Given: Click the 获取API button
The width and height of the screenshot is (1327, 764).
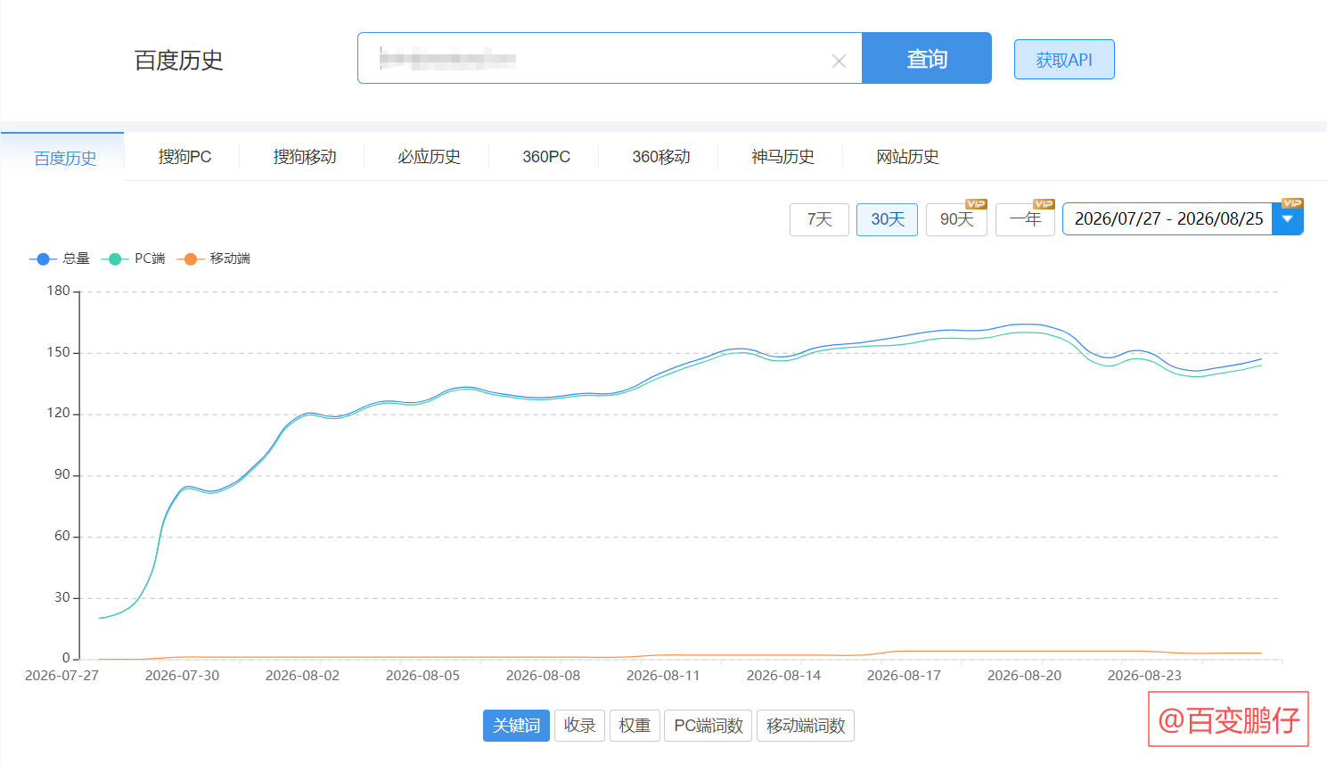Looking at the screenshot, I should 1064,60.
